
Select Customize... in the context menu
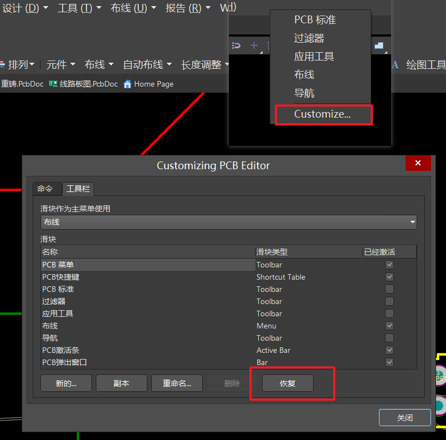tap(322, 114)
